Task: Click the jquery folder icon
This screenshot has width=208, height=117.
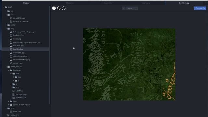Action: (x=11, y=101)
